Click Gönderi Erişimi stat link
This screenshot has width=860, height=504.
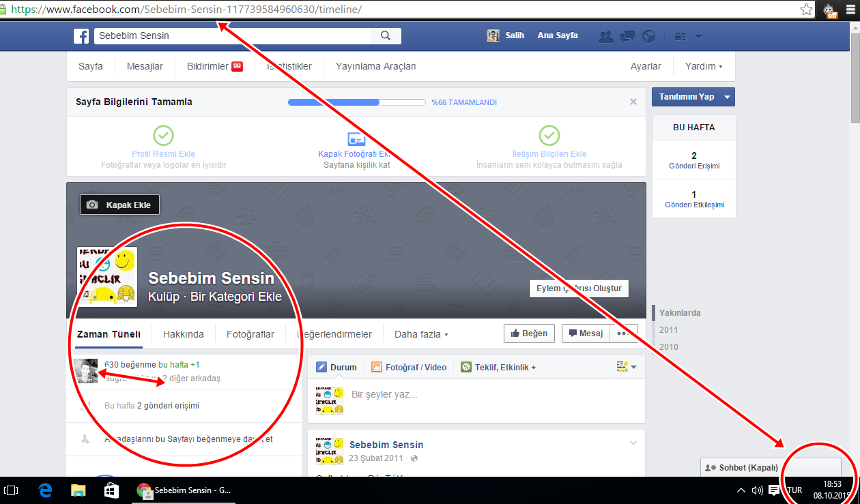tap(694, 166)
